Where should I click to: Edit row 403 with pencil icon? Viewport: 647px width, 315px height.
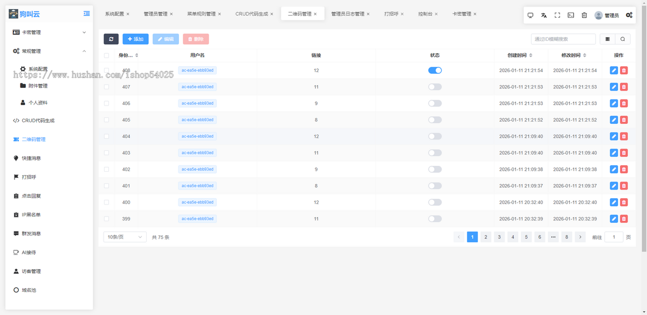(x=614, y=153)
